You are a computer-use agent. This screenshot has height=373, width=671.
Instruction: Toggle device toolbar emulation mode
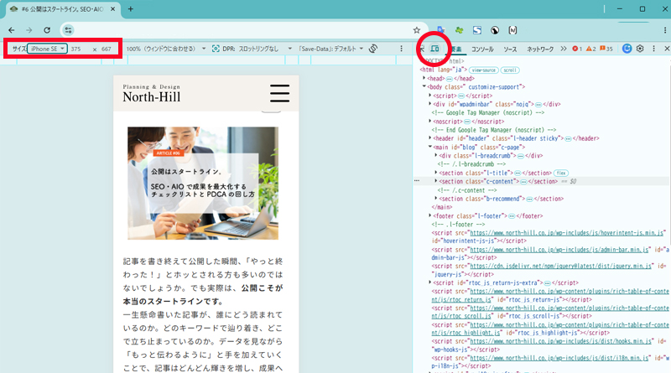point(434,49)
